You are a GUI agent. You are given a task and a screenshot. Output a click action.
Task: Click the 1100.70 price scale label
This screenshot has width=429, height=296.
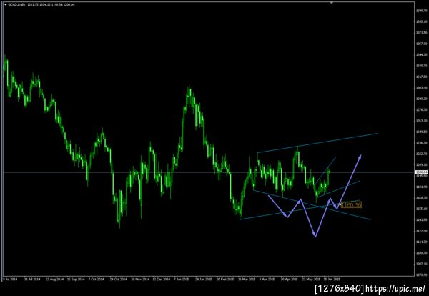[422, 253]
